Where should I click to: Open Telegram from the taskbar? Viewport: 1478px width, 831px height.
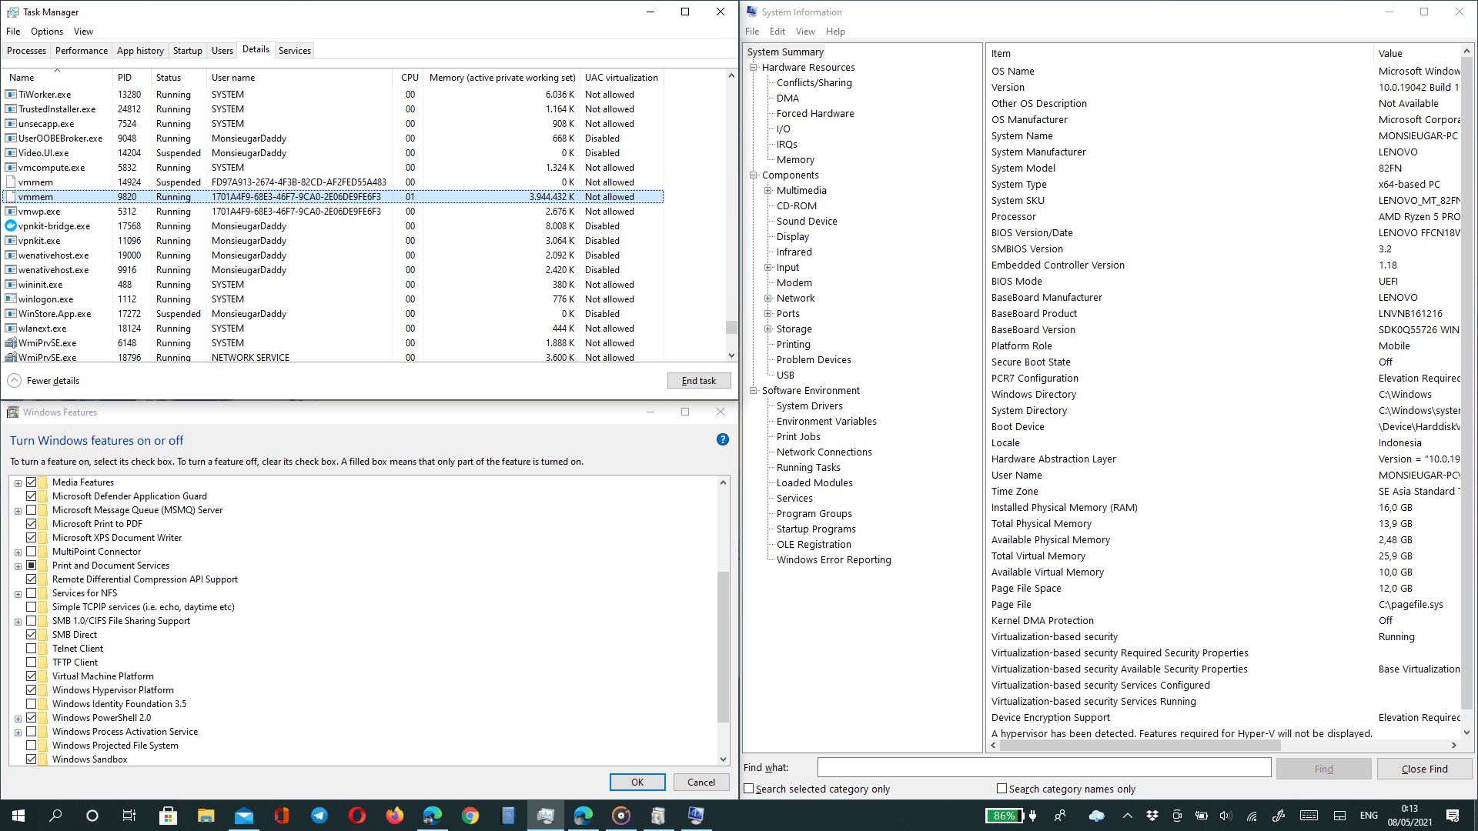coord(319,816)
